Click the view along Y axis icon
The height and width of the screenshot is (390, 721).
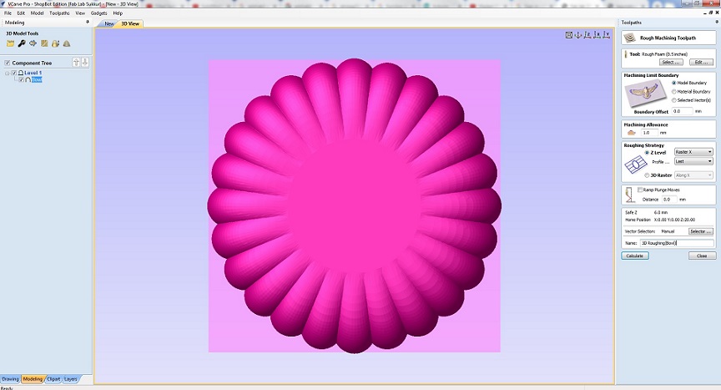pos(607,35)
